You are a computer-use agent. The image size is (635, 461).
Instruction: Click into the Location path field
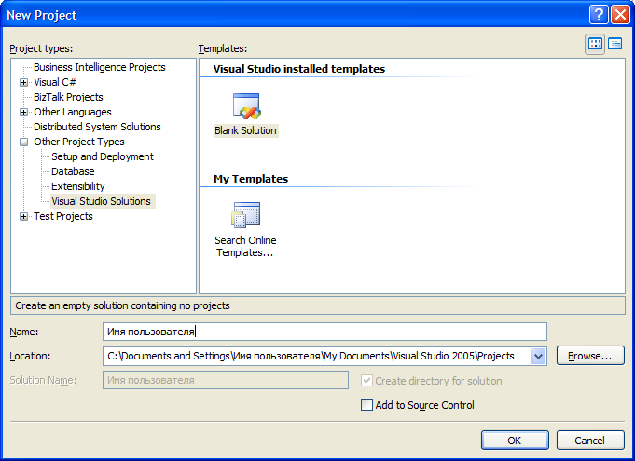coord(317,357)
